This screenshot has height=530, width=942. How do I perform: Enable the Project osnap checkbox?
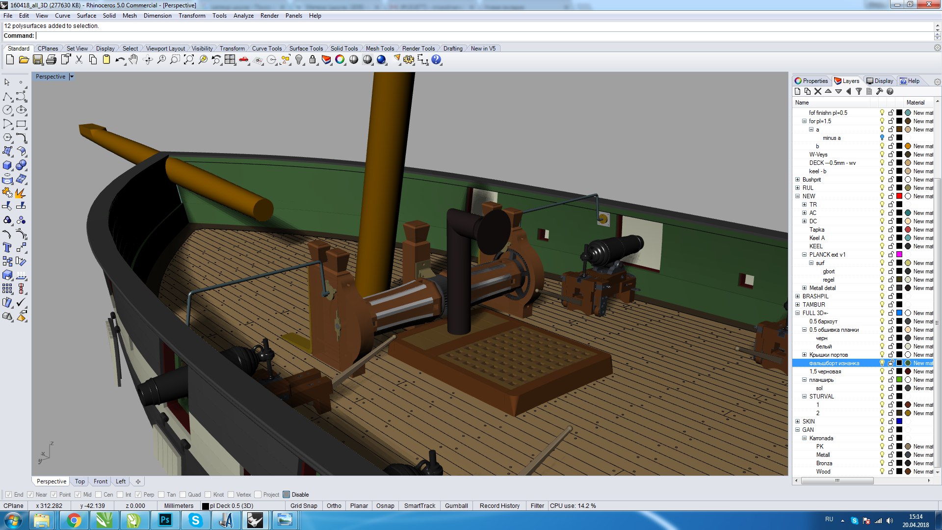click(258, 495)
